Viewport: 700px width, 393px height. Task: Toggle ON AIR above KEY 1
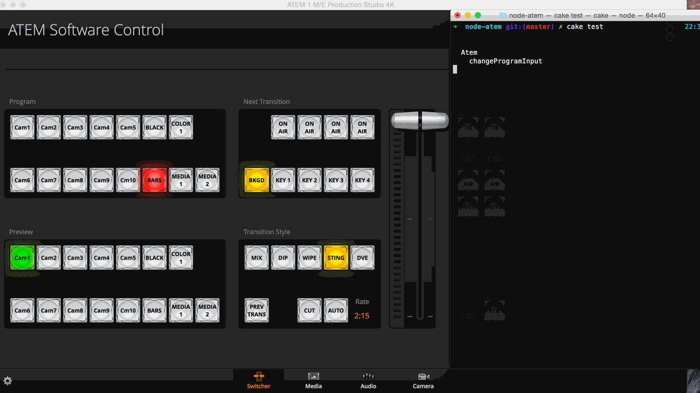283,127
